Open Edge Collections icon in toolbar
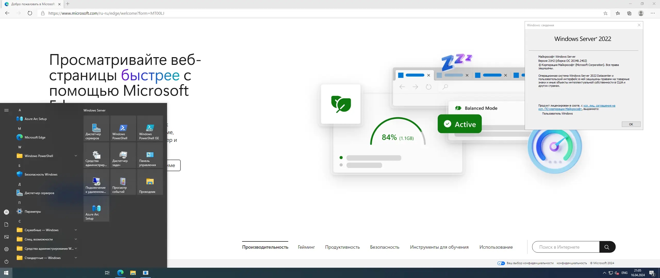 [629, 13]
